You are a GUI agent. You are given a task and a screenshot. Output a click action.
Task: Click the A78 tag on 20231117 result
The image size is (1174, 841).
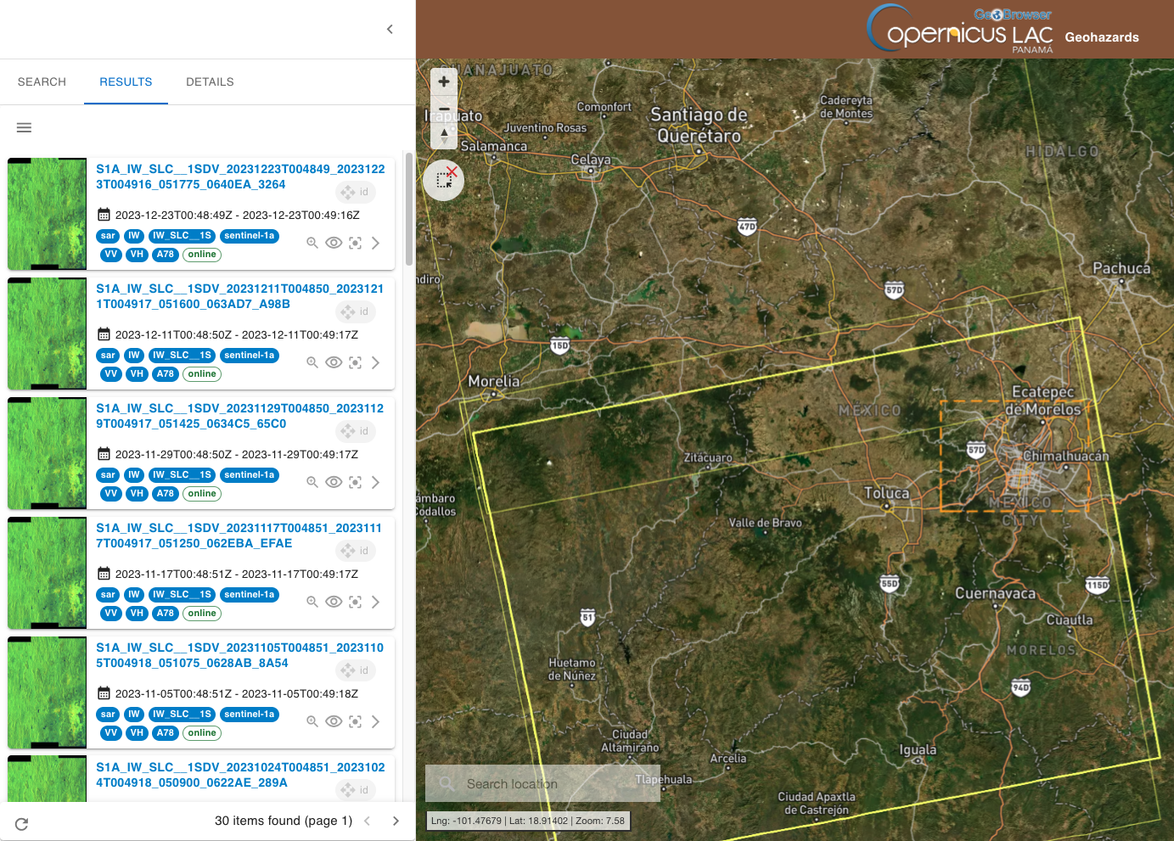pos(166,614)
